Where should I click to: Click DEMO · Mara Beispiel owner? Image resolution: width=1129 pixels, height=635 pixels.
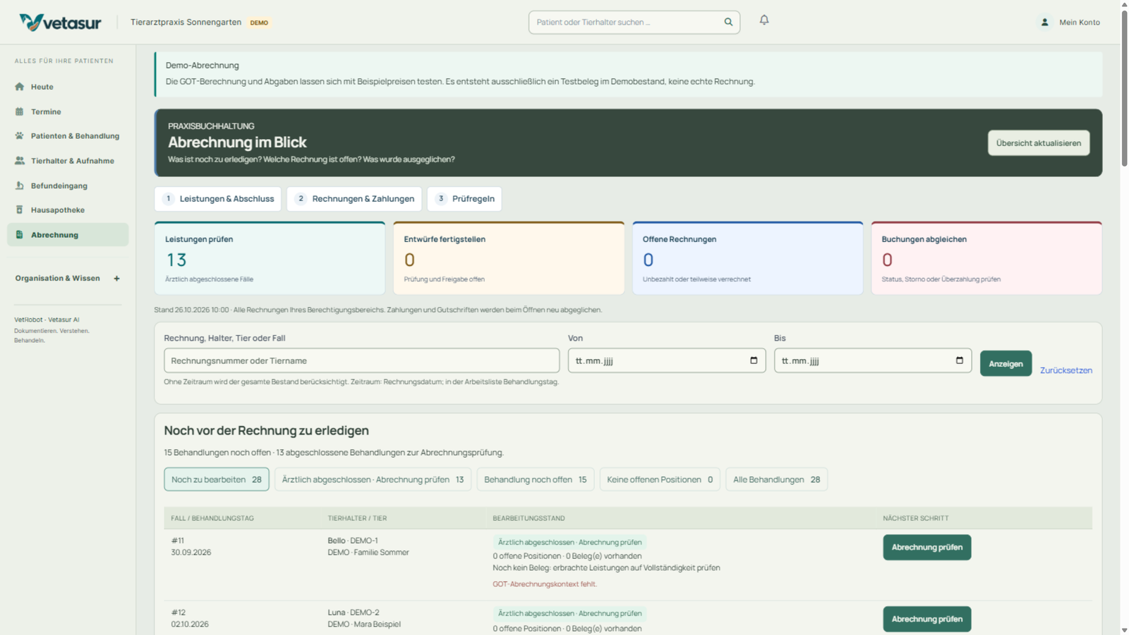[364, 624]
